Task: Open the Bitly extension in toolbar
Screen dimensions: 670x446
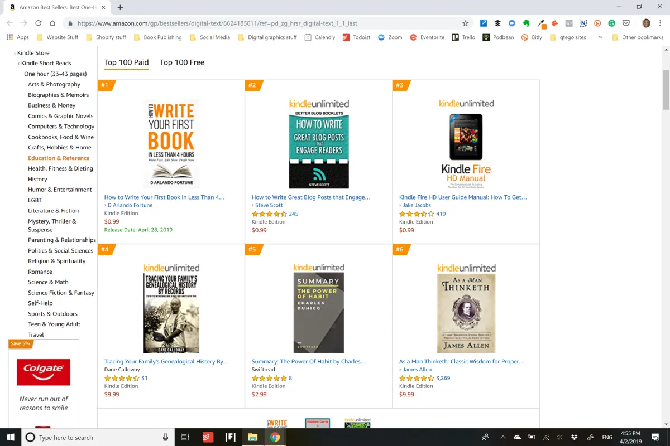Action: 597,23
